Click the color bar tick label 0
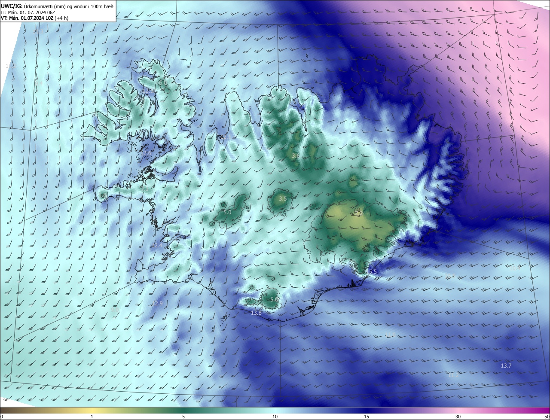 click(x=2, y=417)
